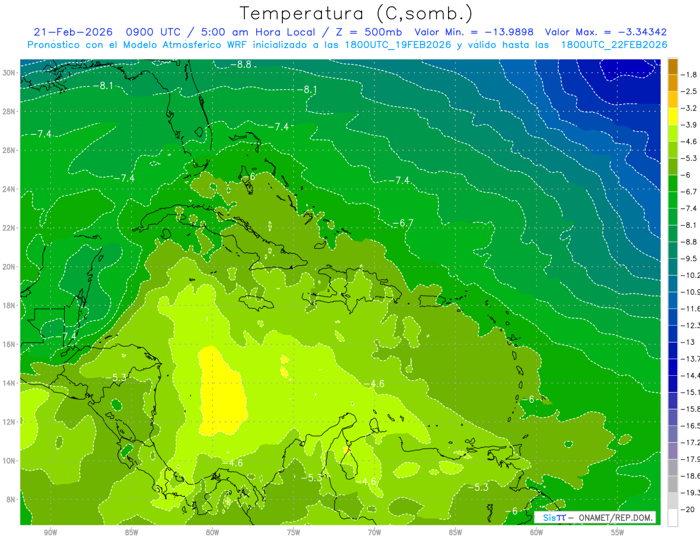The height and width of the screenshot is (540, 700).
Task: Click the "60W" longitude axis label
Action: 537,532
